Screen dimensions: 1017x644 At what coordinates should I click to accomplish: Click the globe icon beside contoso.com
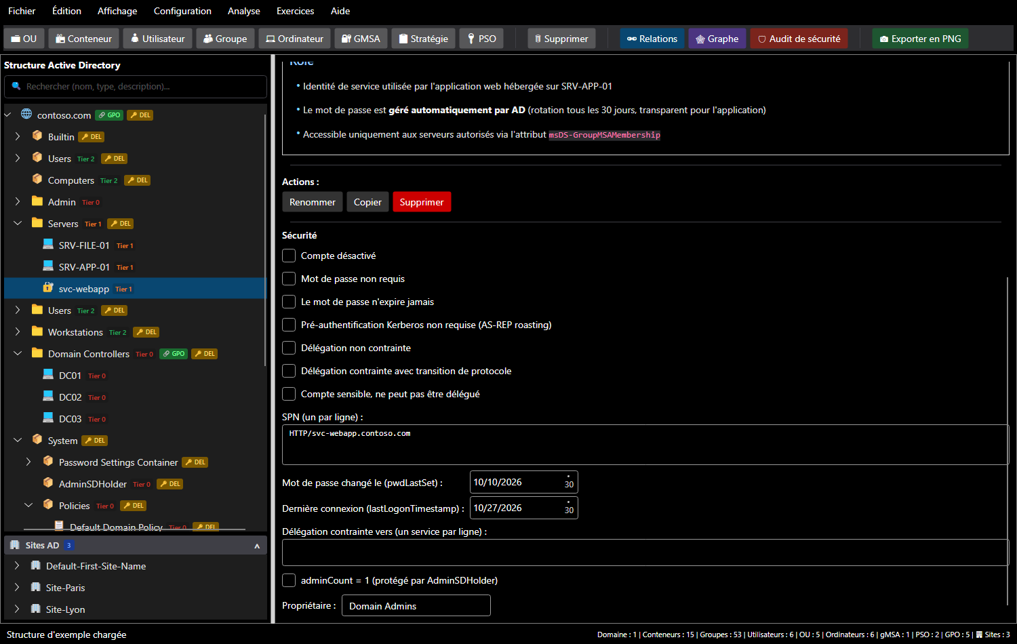click(26, 114)
